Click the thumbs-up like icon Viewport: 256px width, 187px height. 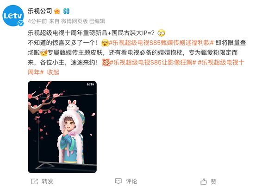204,181
